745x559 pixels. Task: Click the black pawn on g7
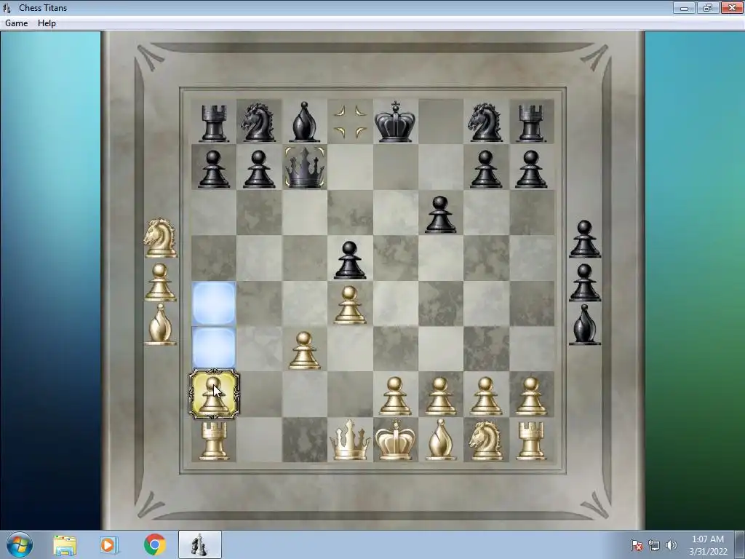486,169
